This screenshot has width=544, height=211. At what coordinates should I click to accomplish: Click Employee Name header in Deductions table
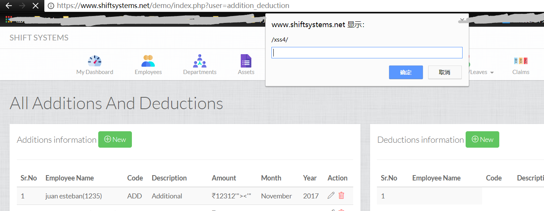pos(436,178)
